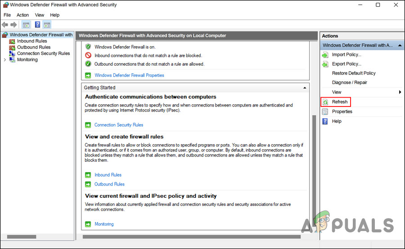
Task: Click Export Policy... action
Action: [x=346, y=64]
